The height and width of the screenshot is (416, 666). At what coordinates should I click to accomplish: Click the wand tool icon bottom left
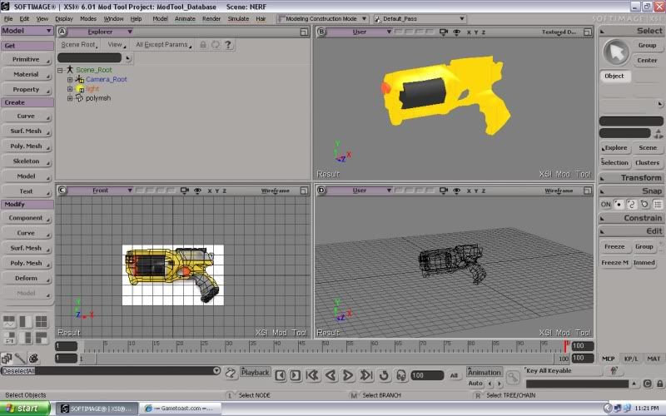click(20, 359)
